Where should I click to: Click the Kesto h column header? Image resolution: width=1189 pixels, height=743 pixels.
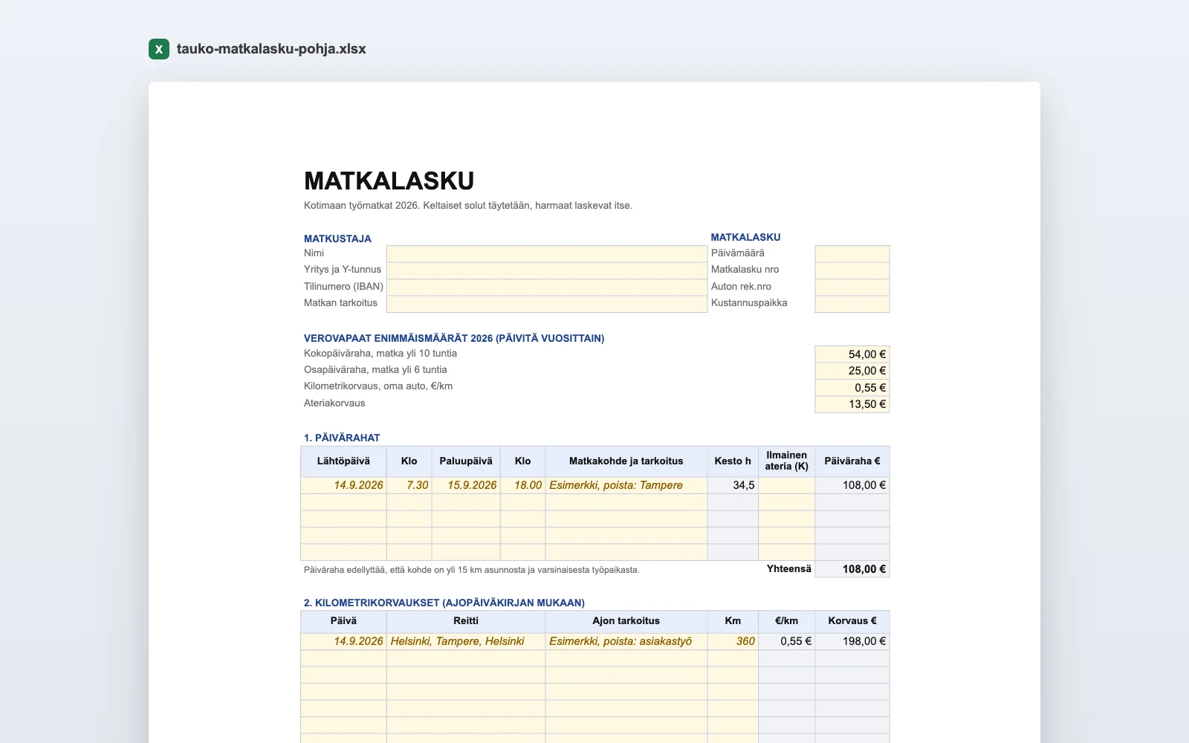733,461
